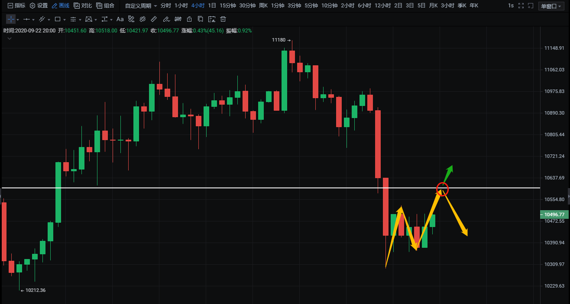This screenshot has height=304, width=570.
Task: Choose the Aa text annotation tool
Action: tap(120, 19)
